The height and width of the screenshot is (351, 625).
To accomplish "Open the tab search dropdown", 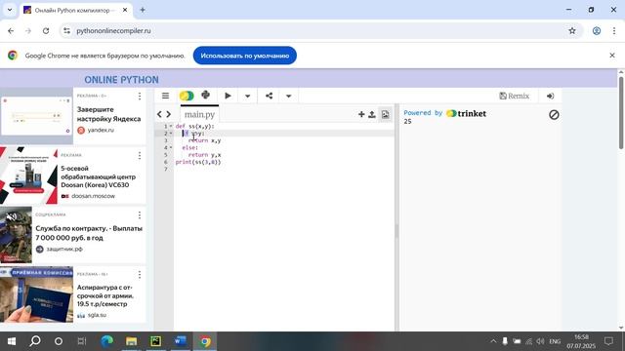I will [10, 10].
